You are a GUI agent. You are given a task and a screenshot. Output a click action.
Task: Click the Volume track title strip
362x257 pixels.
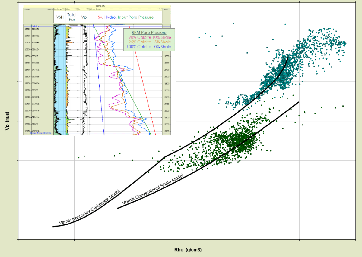point(59,9)
